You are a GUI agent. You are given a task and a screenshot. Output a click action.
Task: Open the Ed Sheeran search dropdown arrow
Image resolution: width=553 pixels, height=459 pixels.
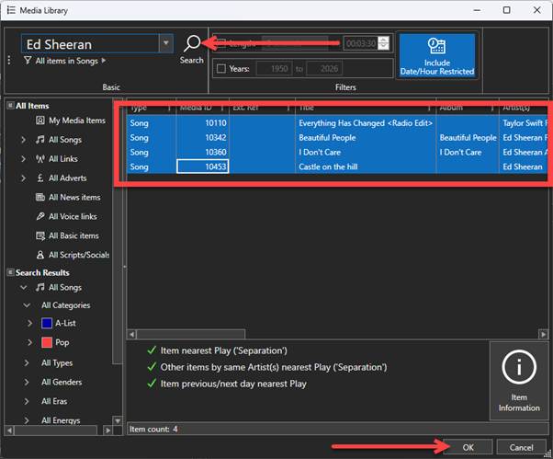(165, 43)
